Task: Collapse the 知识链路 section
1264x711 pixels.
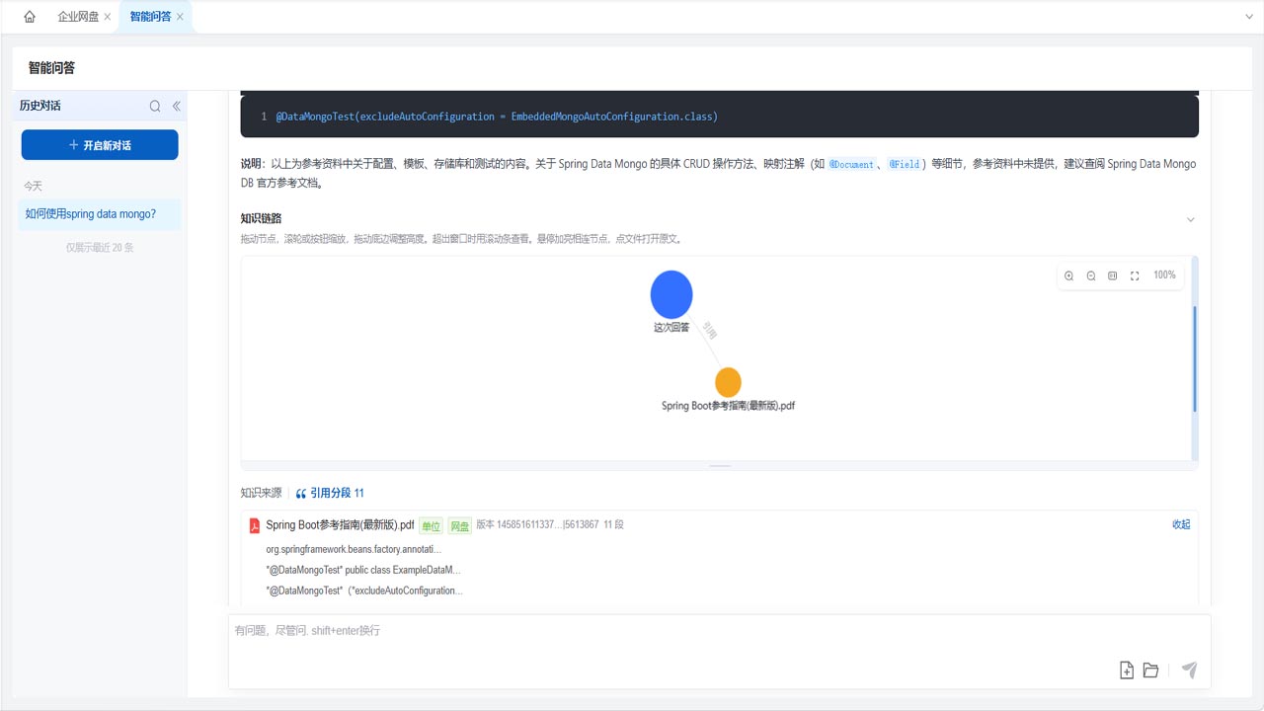Action: click(x=1190, y=219)
